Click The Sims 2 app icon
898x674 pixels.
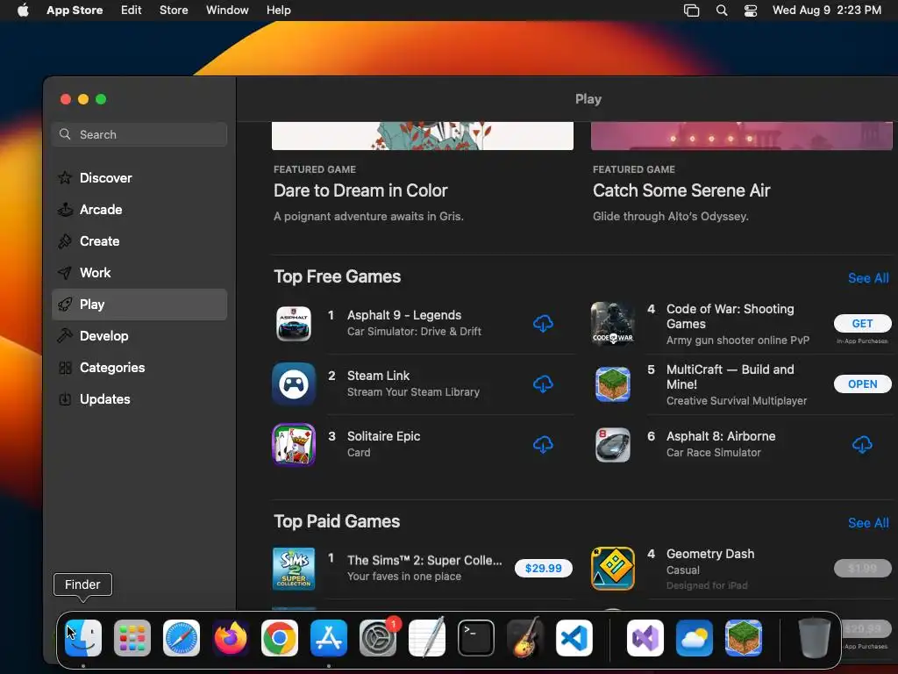[293, 569]
